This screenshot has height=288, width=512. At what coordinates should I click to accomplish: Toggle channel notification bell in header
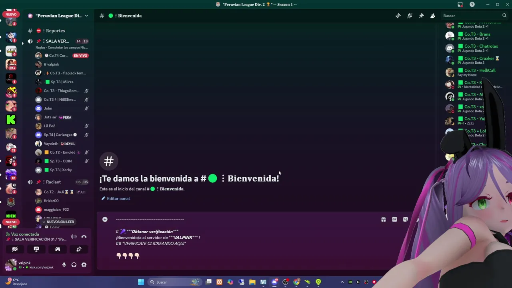coord(410,16)
